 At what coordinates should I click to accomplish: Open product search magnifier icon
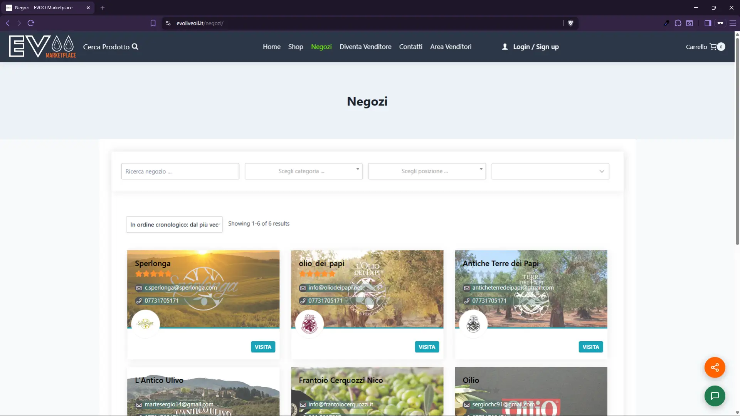(x=135, y=47)
